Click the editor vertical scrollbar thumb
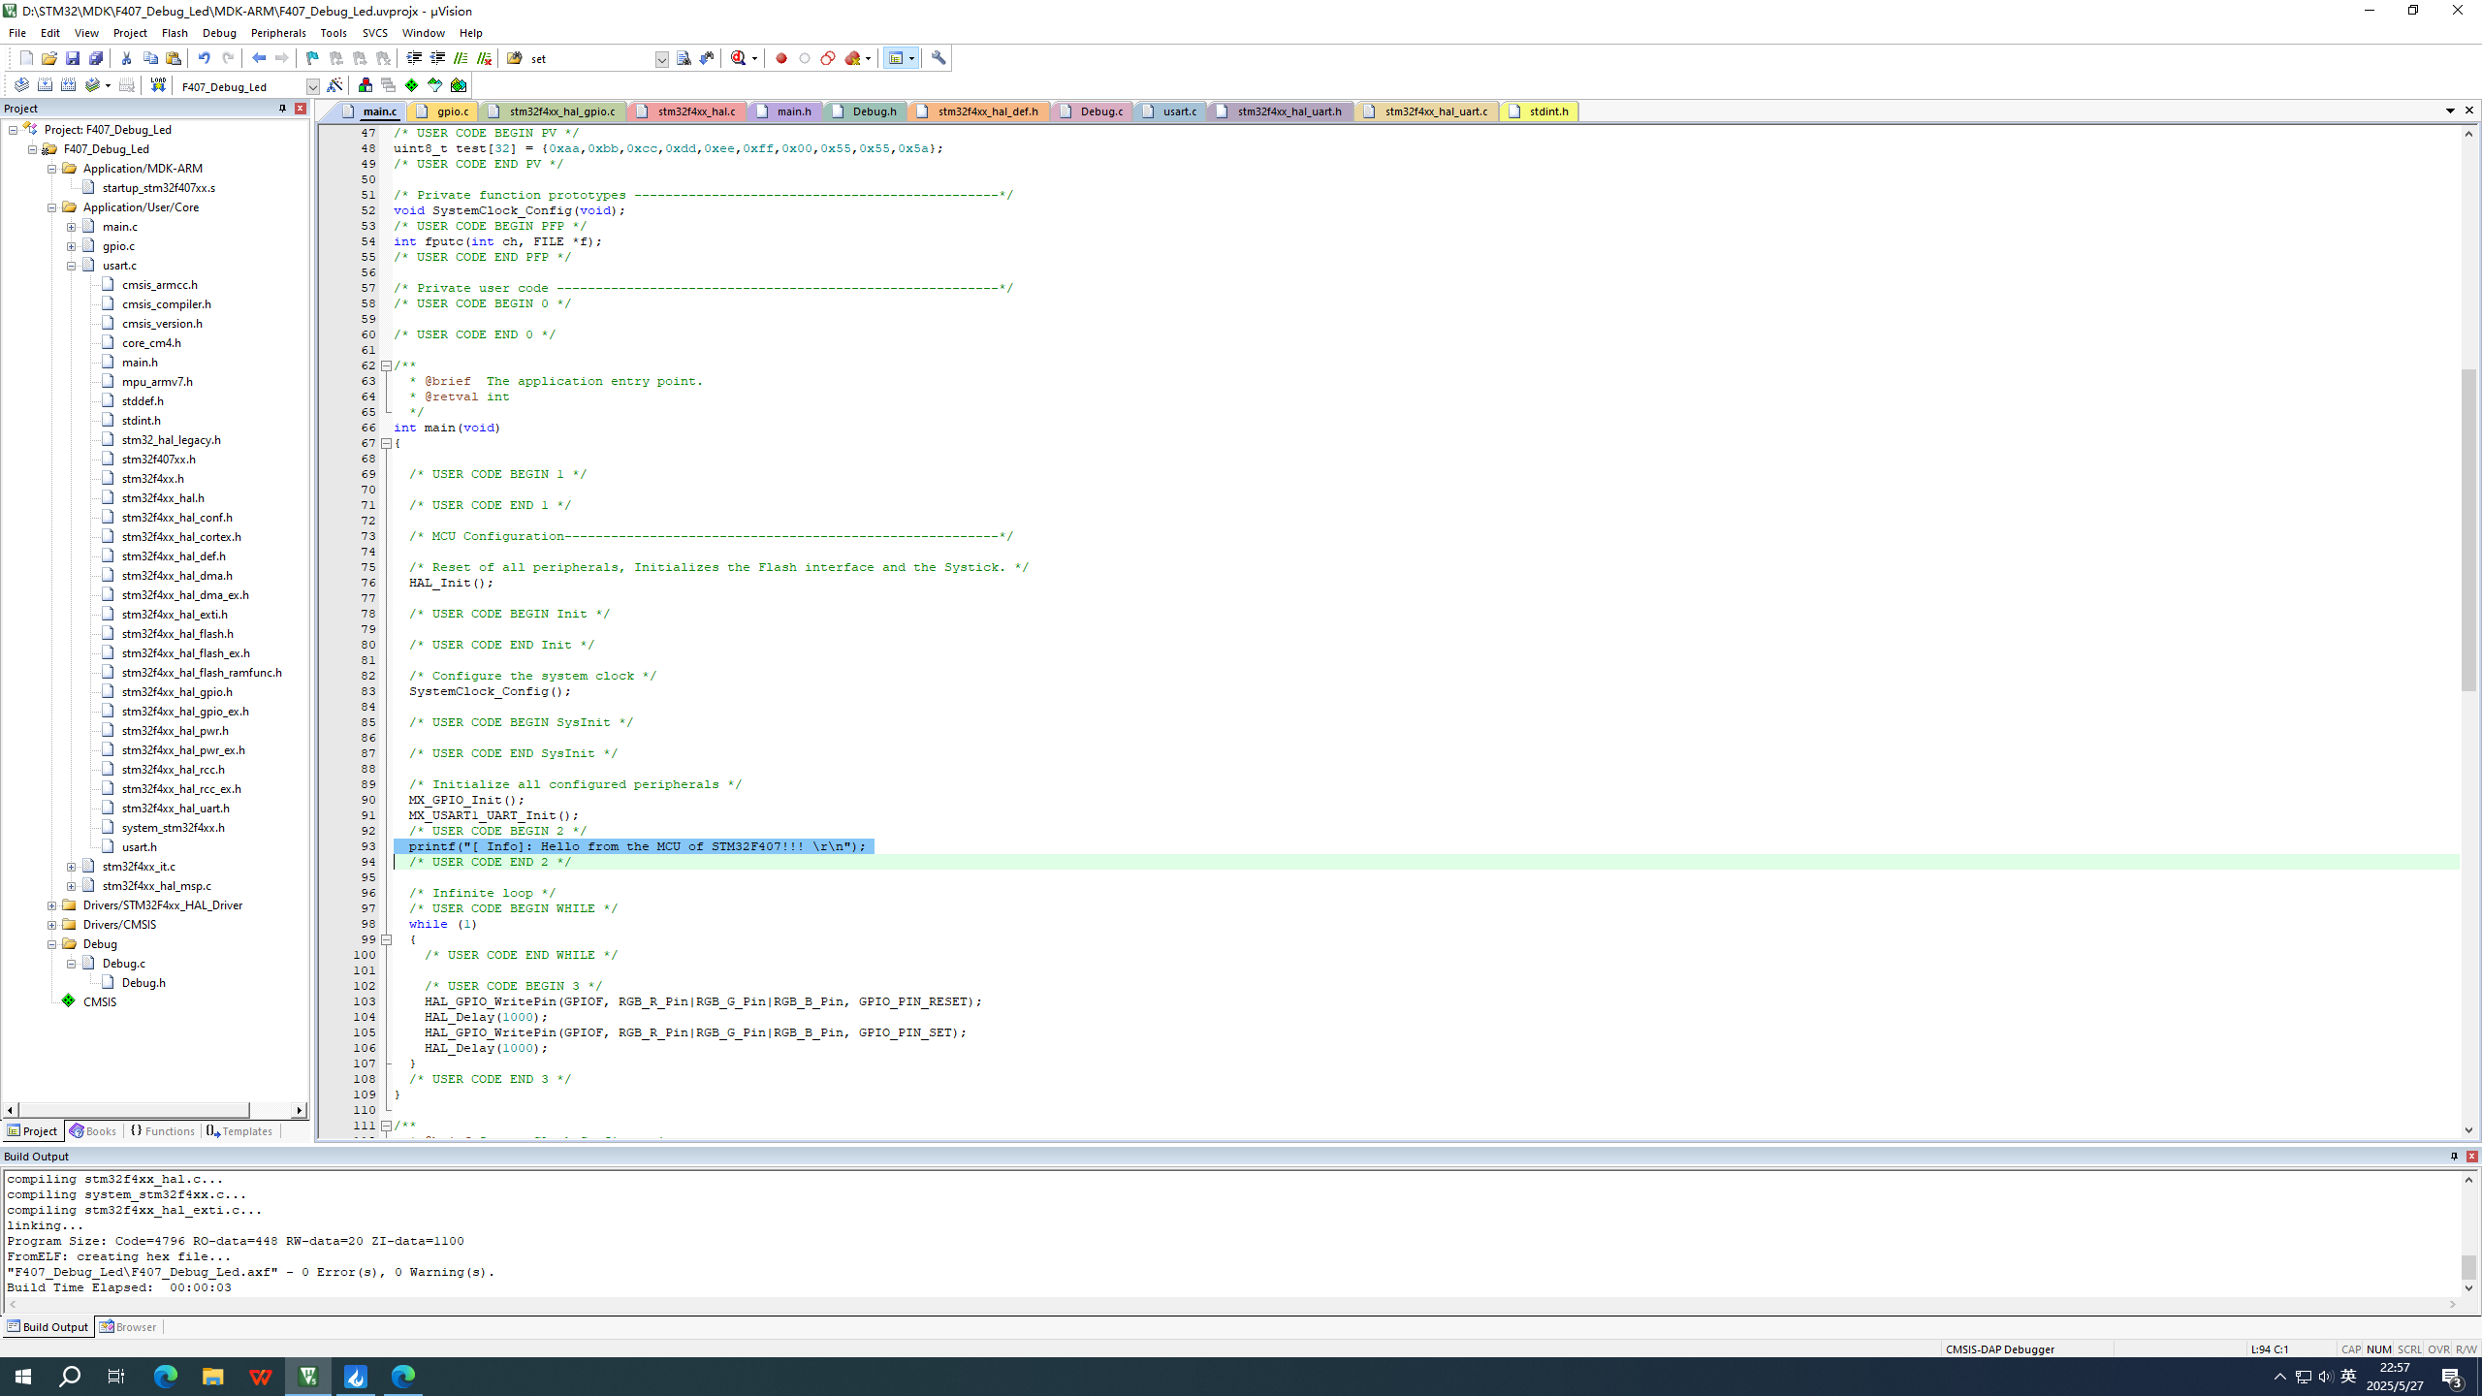Screen dimensions: 2482x1396 2468,528
